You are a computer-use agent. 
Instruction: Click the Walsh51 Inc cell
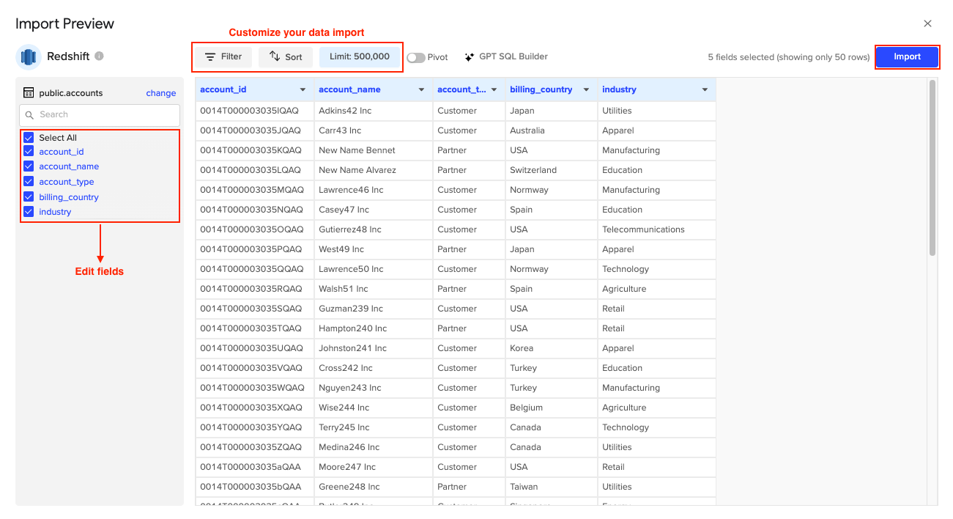373,289
